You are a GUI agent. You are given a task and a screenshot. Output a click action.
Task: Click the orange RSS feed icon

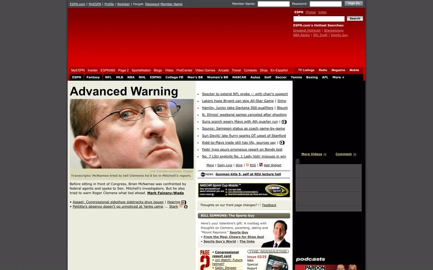click(247, 165)
